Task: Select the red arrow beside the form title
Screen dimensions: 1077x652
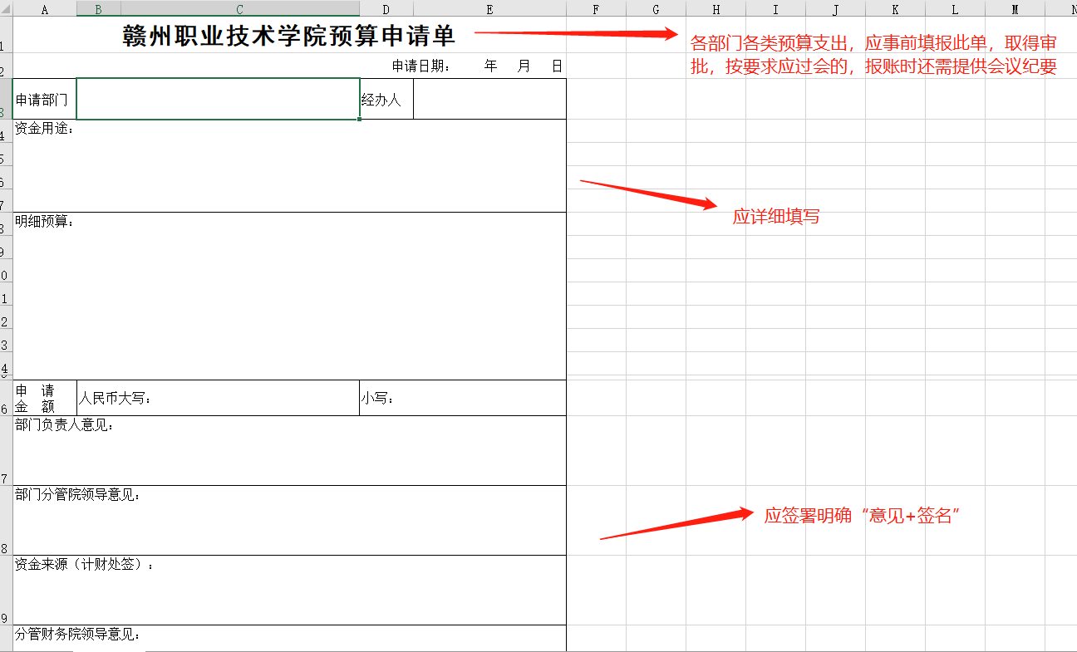Action: pos(575,33)
